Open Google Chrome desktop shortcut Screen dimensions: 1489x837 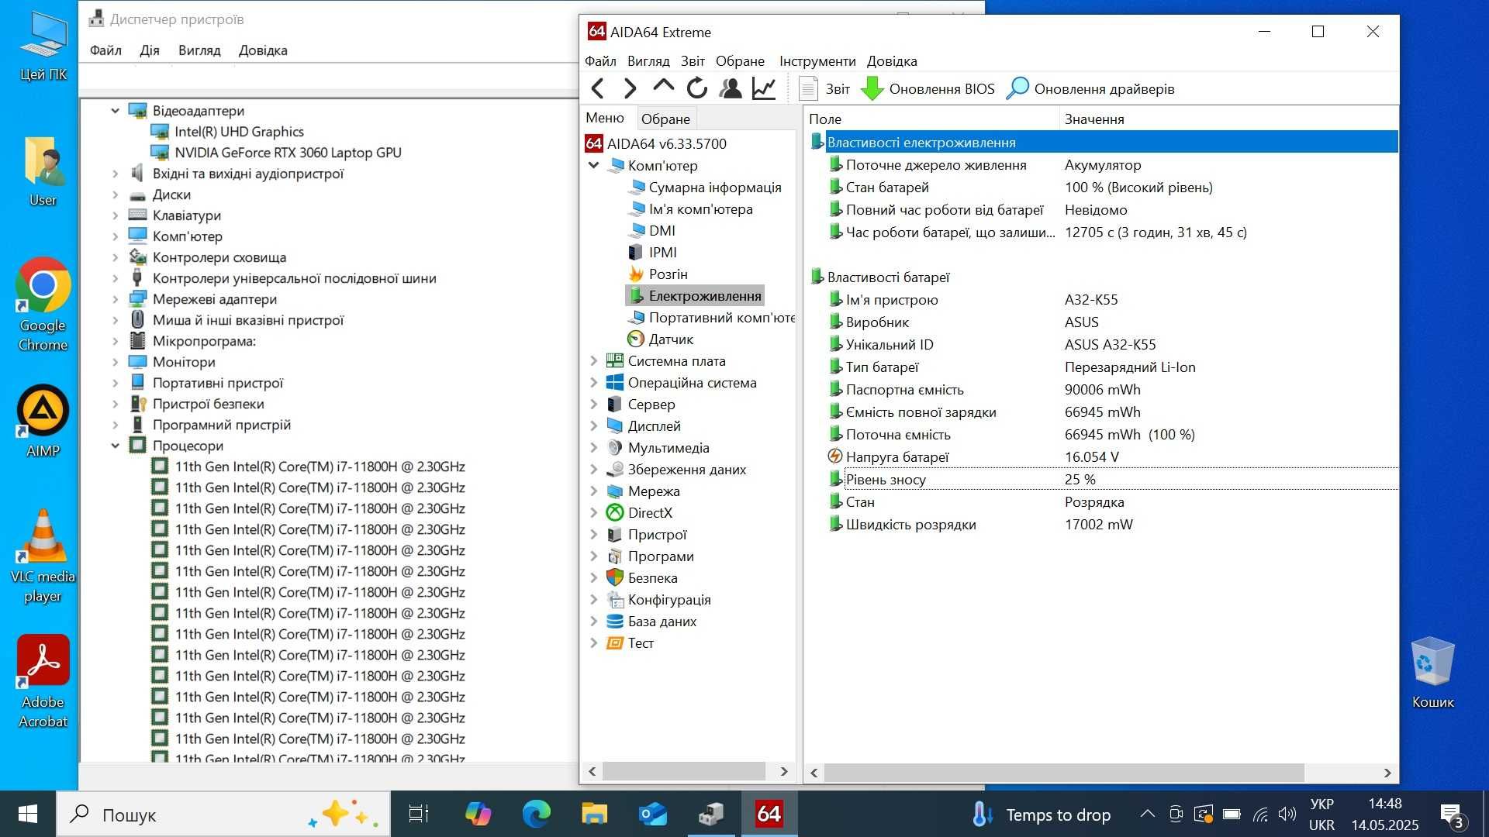pos(43,304)
